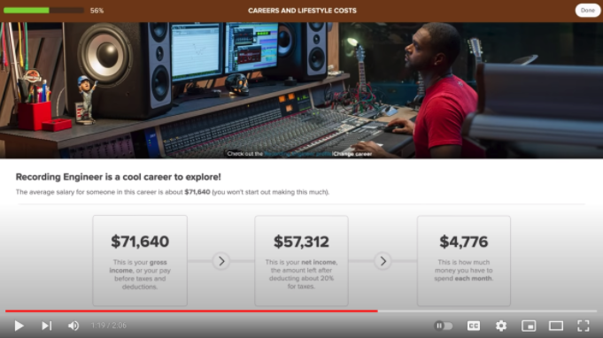The image size is (603, 338).
Task: Toggle the autoplay switch
Action: pyautogui.click(x=443, y=326)
